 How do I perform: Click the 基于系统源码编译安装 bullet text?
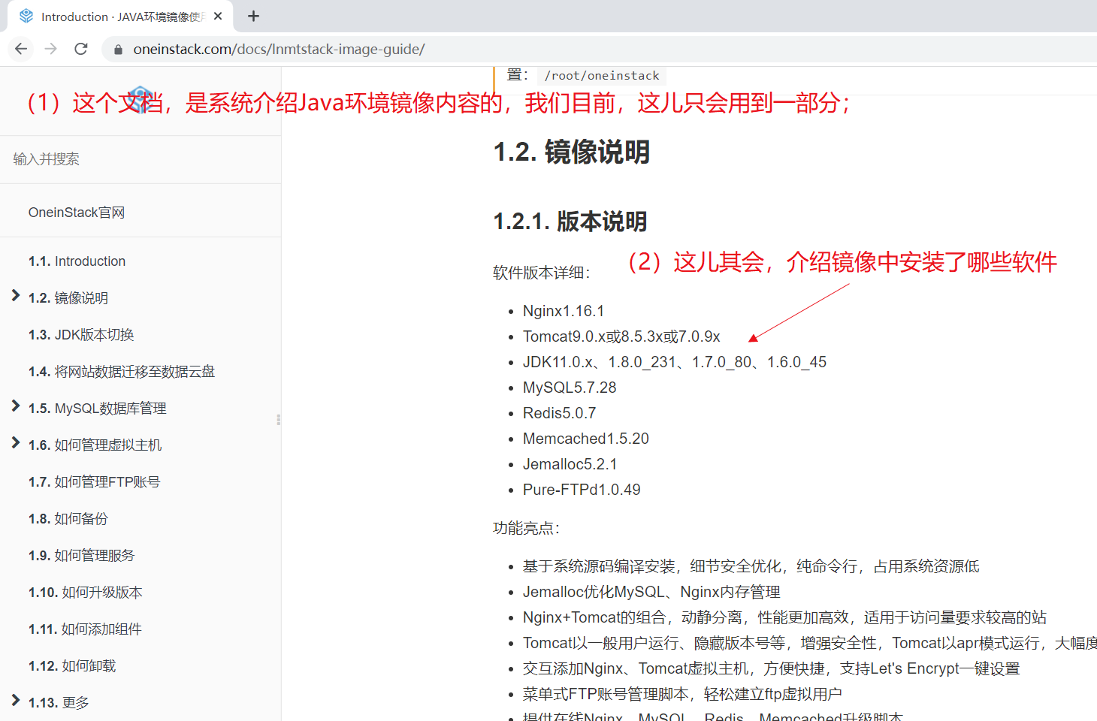pyautogui.click(x=751, y=566)
